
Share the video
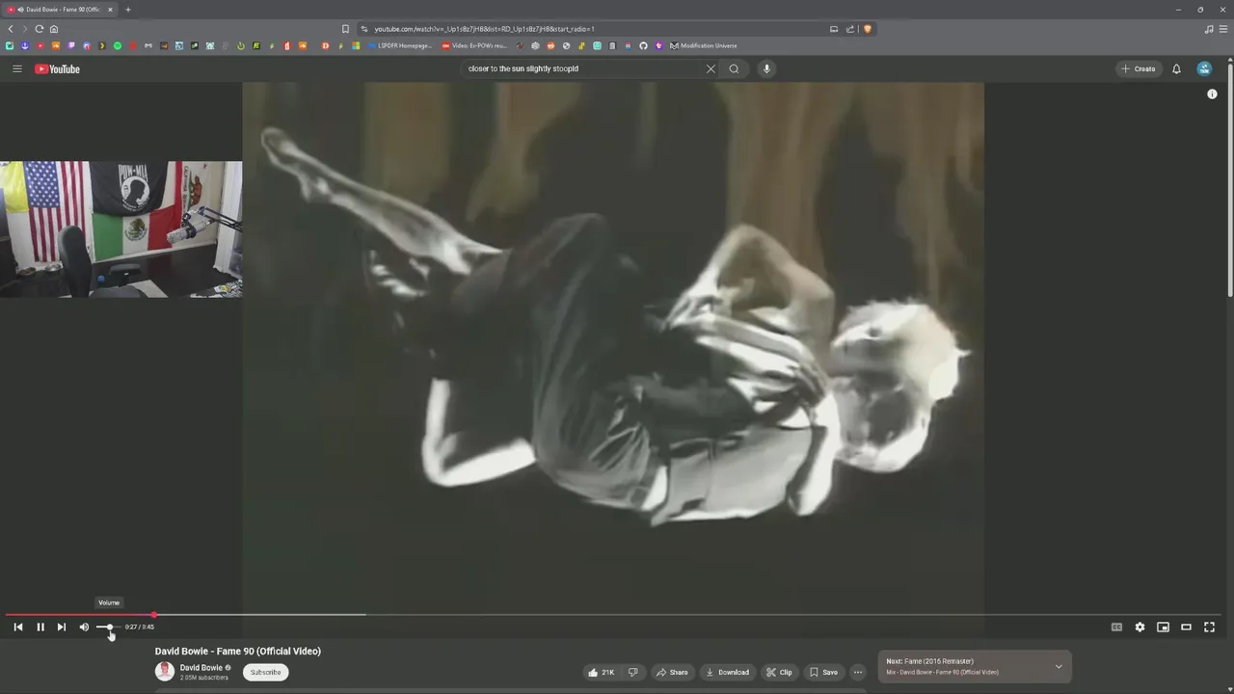[x=672, y=672]
